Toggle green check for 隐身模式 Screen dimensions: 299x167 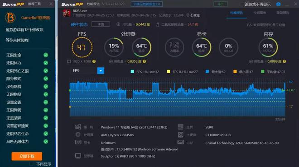[x=46, y=79]
